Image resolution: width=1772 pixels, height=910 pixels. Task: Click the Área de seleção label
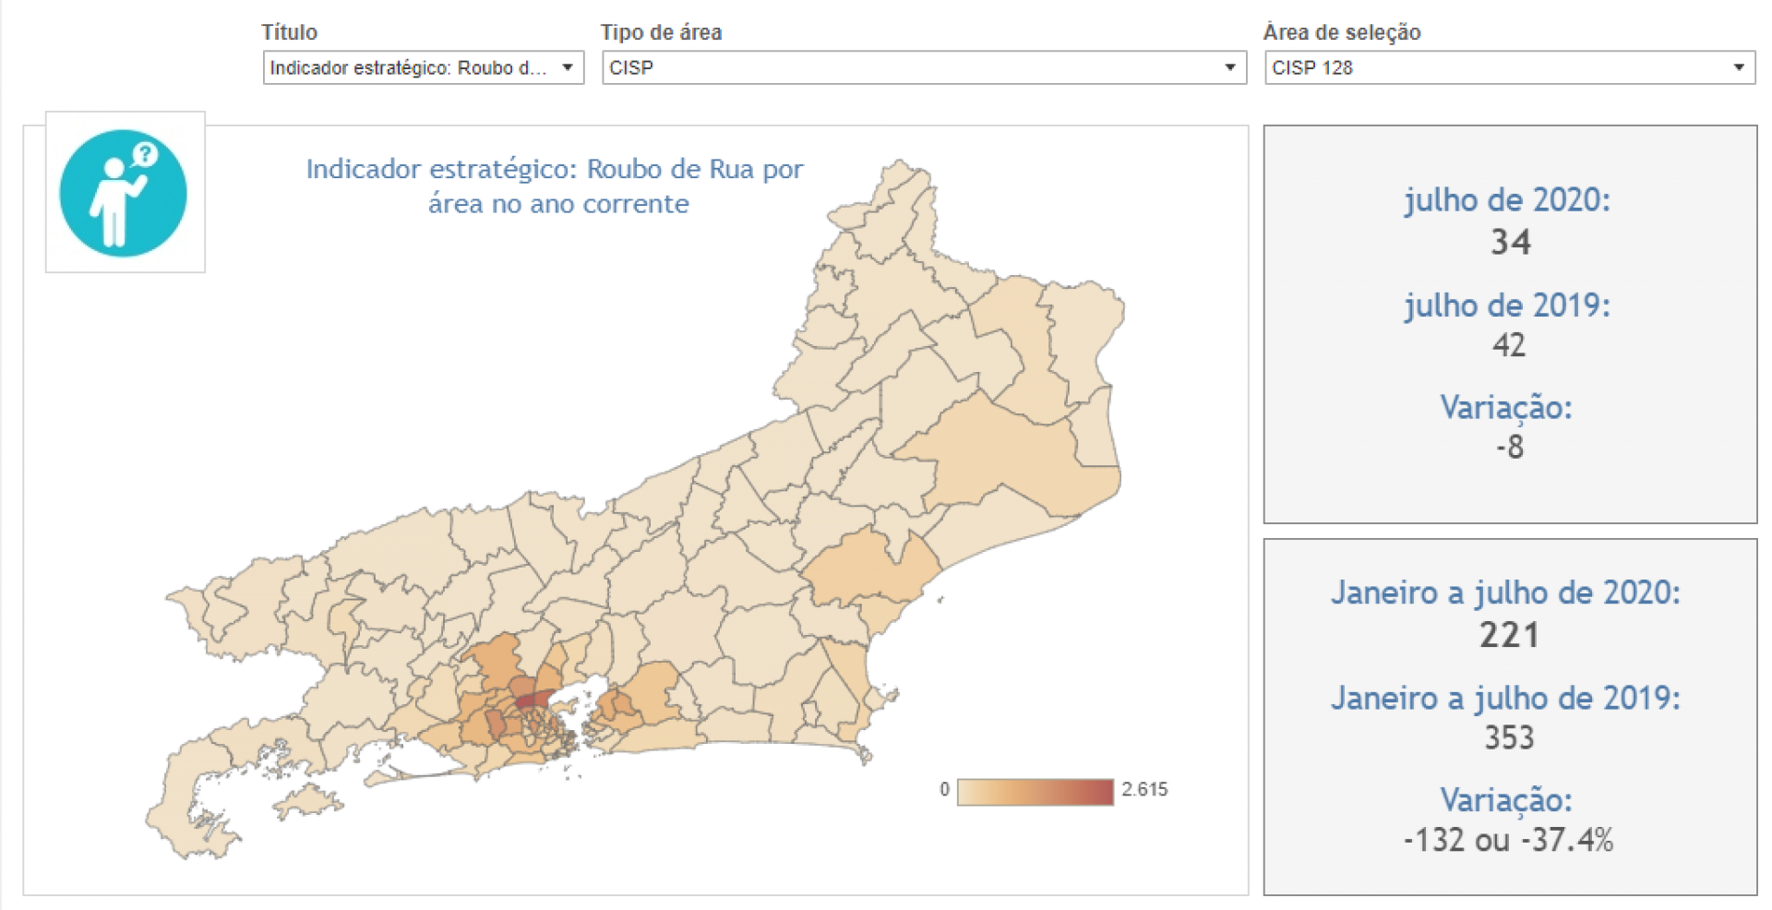tap(1341, 32)
